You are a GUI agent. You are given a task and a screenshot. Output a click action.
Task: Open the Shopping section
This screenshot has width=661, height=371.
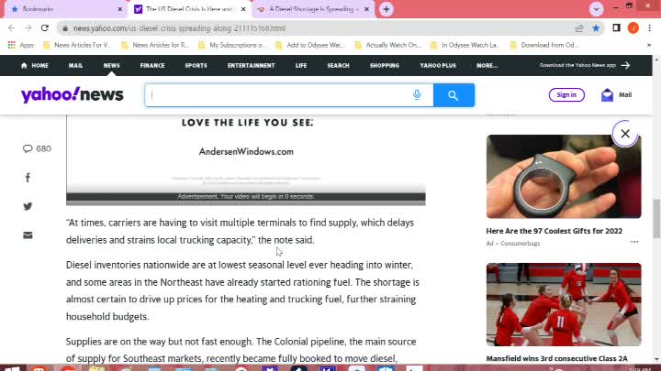coord(385,66)
